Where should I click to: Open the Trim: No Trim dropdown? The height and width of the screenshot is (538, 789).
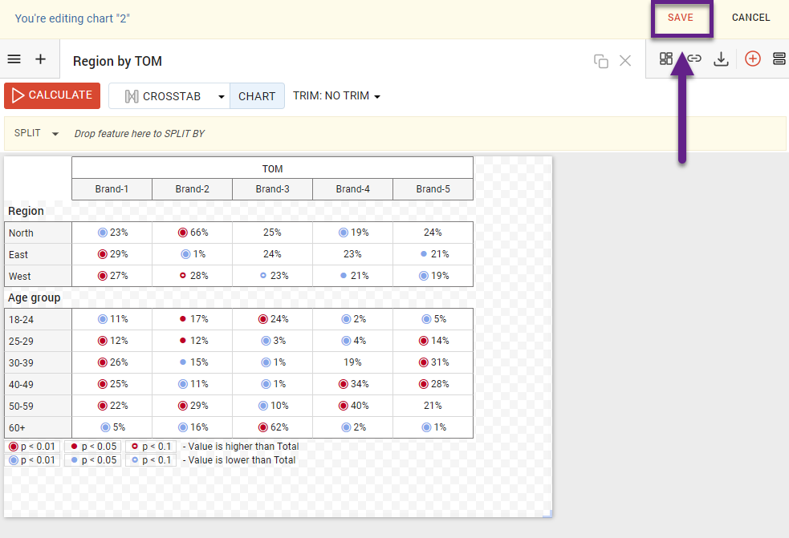336,96
